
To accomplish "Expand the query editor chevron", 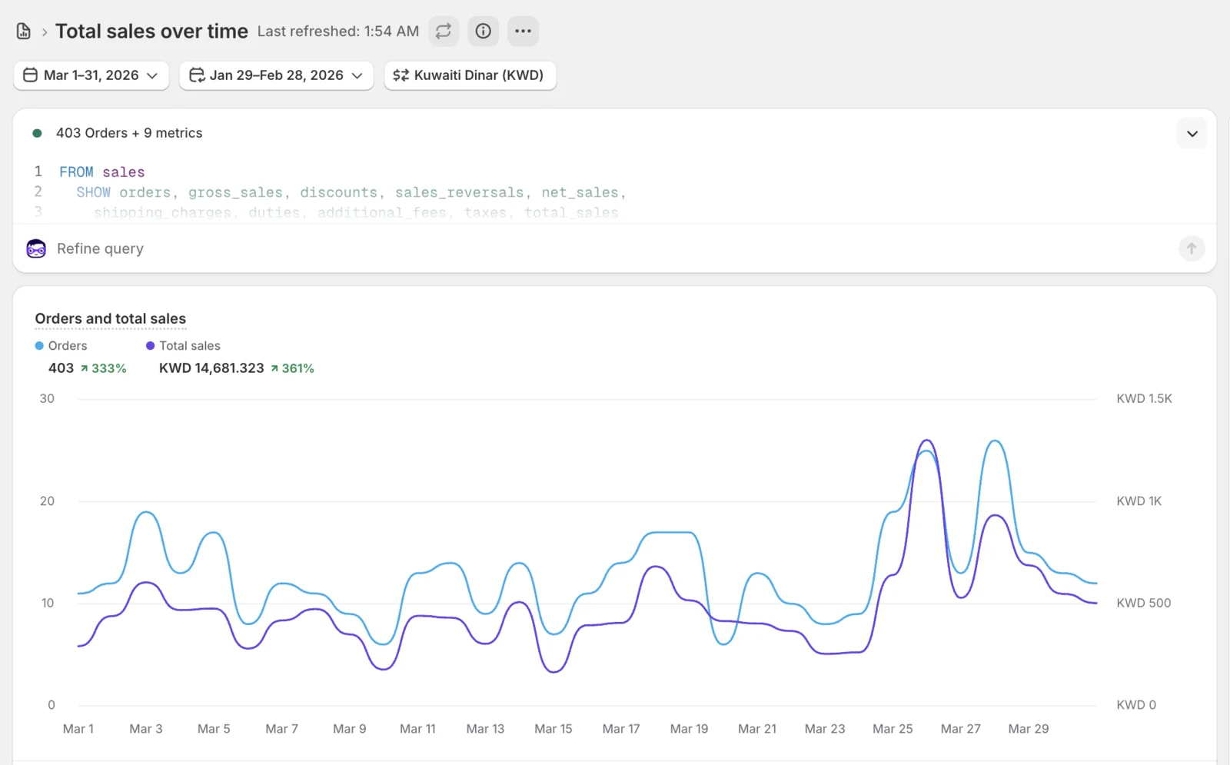I will (1192, 134).
